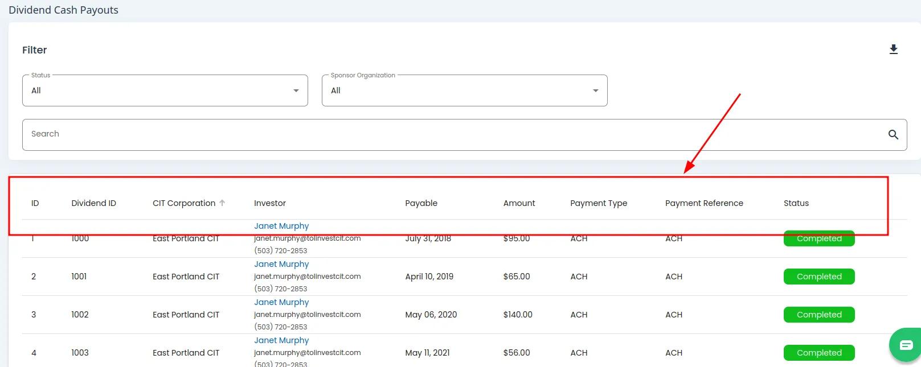Viewport: 921px width, 367px height.
Task: Sort by Payable column header
Action: point(421,203)
